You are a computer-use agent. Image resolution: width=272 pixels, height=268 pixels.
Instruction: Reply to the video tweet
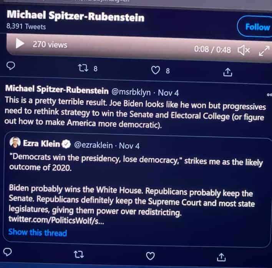[x=12, y=66]
